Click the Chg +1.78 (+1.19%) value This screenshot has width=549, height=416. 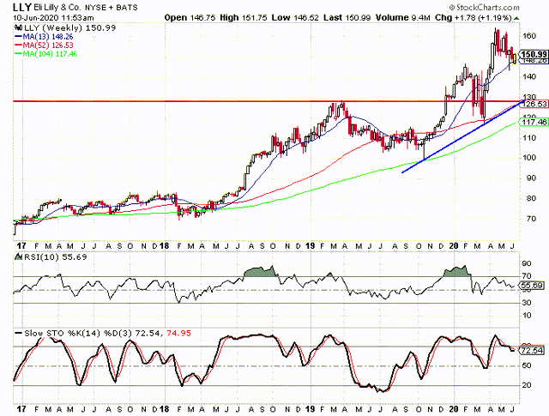tap(474, 17)
